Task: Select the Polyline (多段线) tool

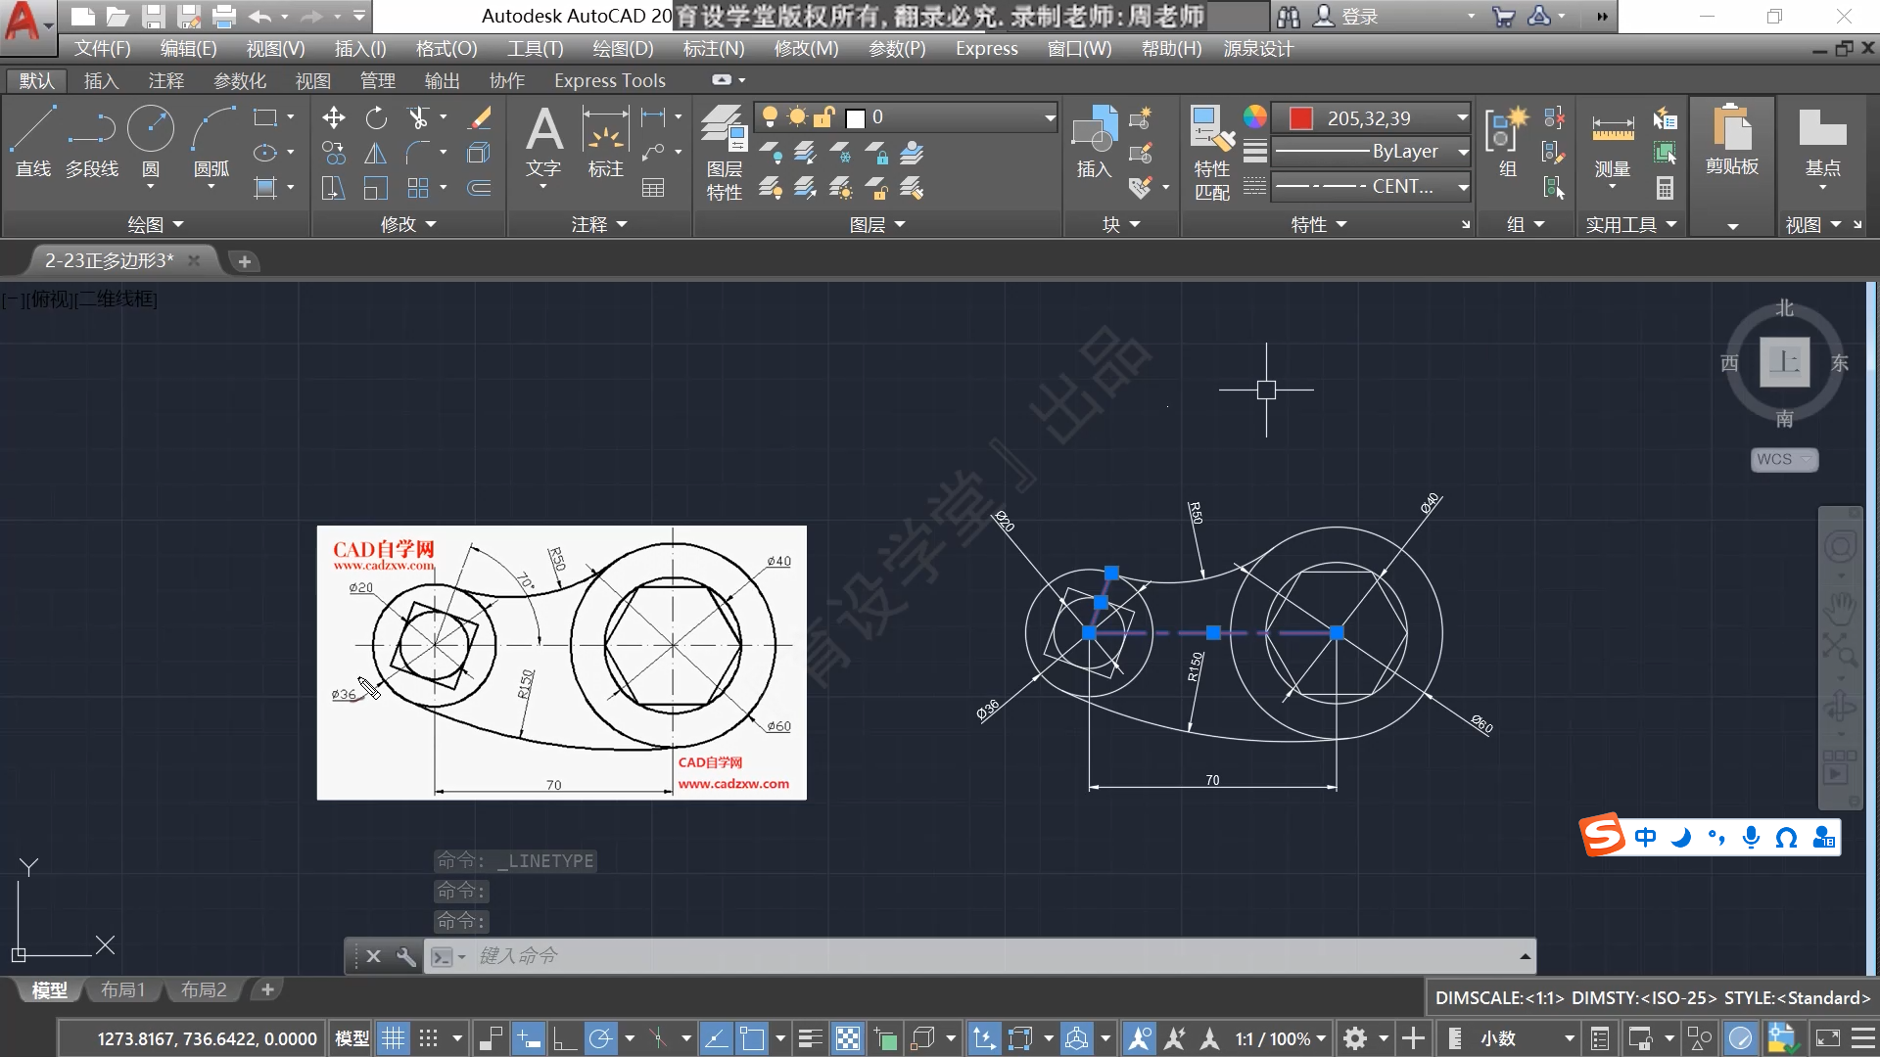Action: click(x=92, y=142)
